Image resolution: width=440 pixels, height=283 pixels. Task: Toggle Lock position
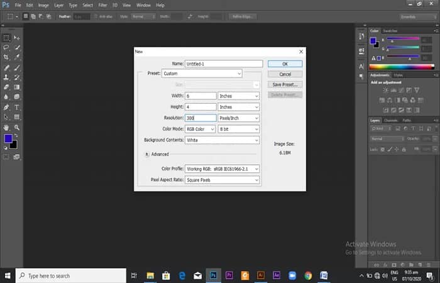pos(397,150)
